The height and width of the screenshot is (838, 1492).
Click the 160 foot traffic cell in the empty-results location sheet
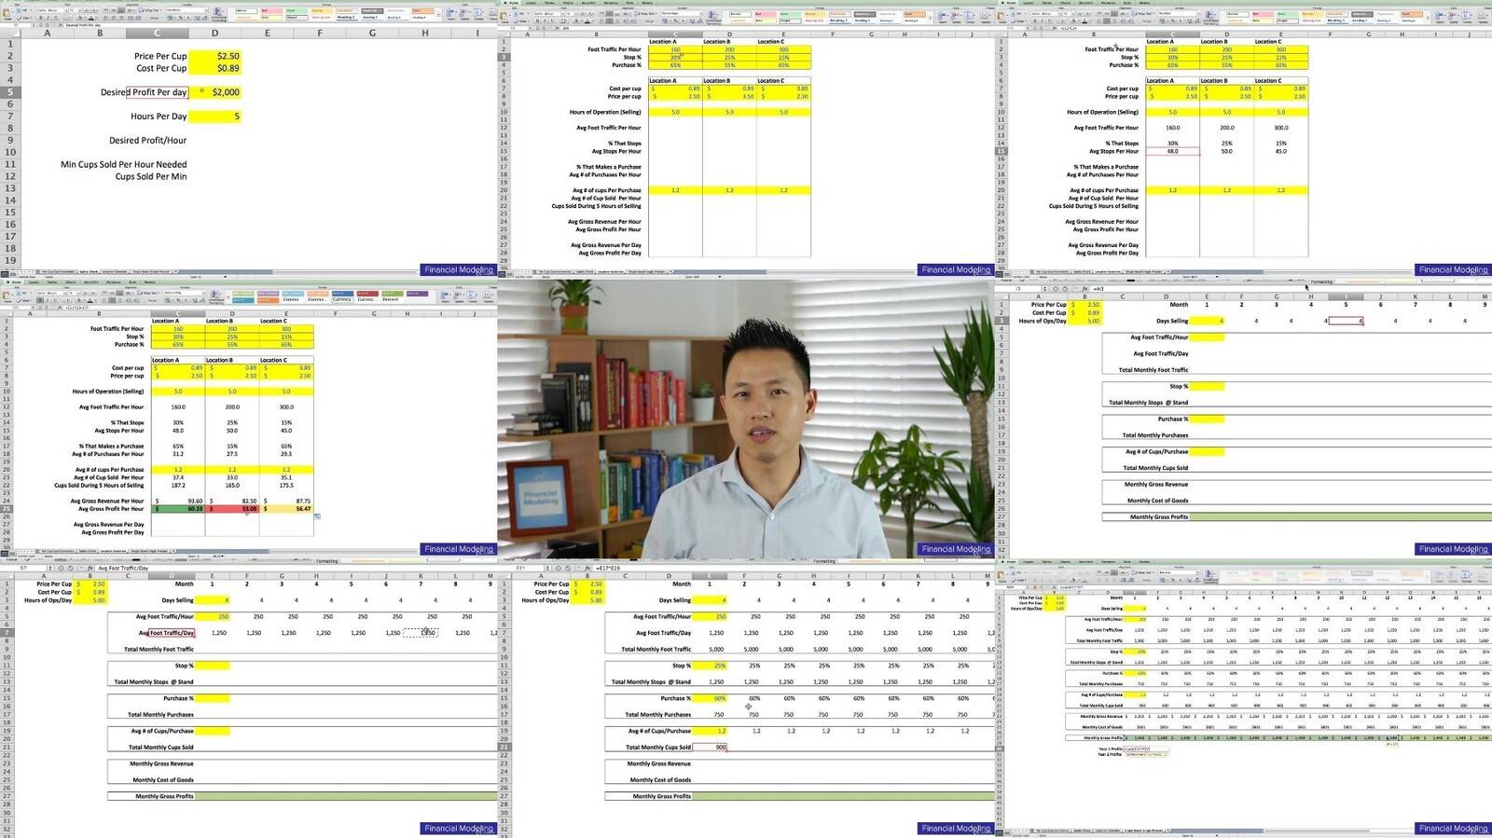(x=675, y=49)
